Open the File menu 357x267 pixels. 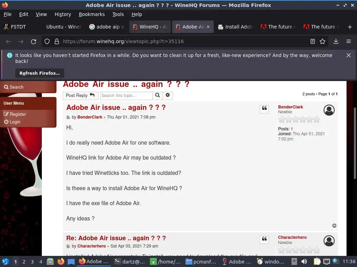(x=8, y=14)
